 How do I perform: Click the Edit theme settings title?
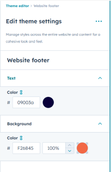tap(34, 21)
